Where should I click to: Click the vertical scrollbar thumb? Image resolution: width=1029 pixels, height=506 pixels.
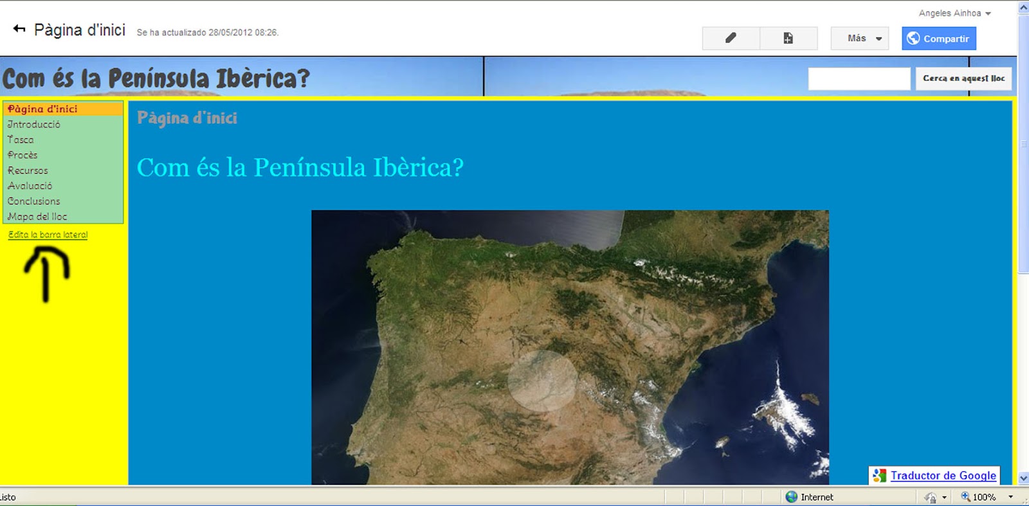click(1023, 144)
